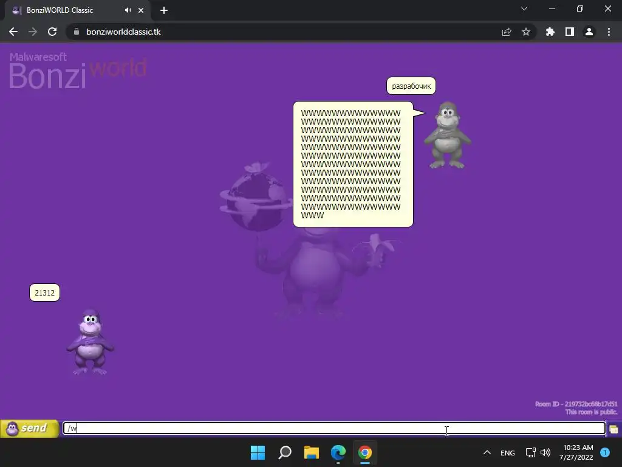This screenshot has height=467, width=622.
Task: View site information lock icon
Action: coord(77,32)
